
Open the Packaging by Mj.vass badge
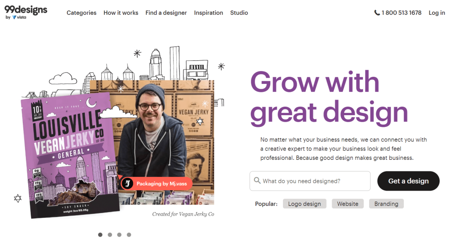pos(157,184)
